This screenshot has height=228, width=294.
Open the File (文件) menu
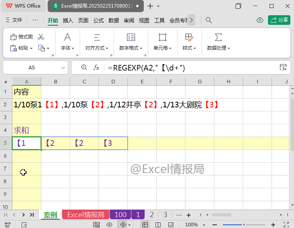(x=14, y=20)
